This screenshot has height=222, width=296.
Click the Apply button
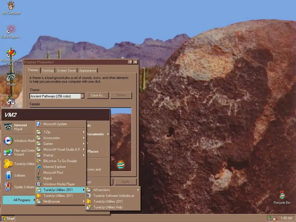pyautogui.click(x=126, y=182)
